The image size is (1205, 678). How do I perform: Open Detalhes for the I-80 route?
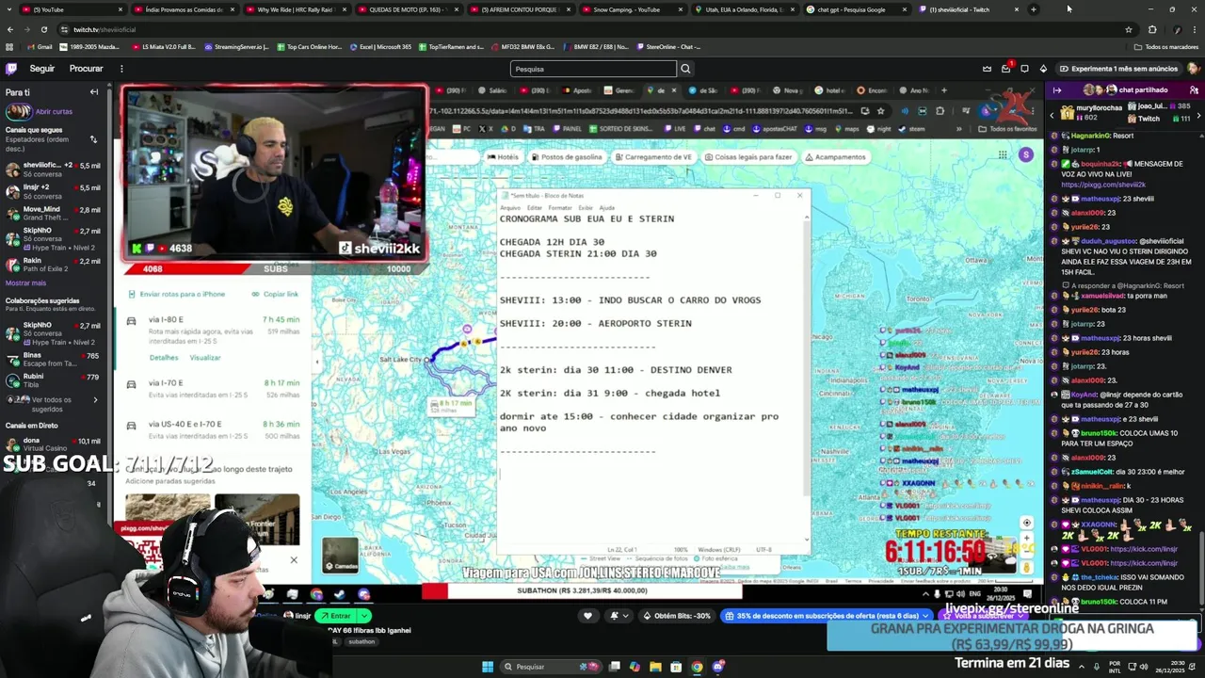pos(164,358)
